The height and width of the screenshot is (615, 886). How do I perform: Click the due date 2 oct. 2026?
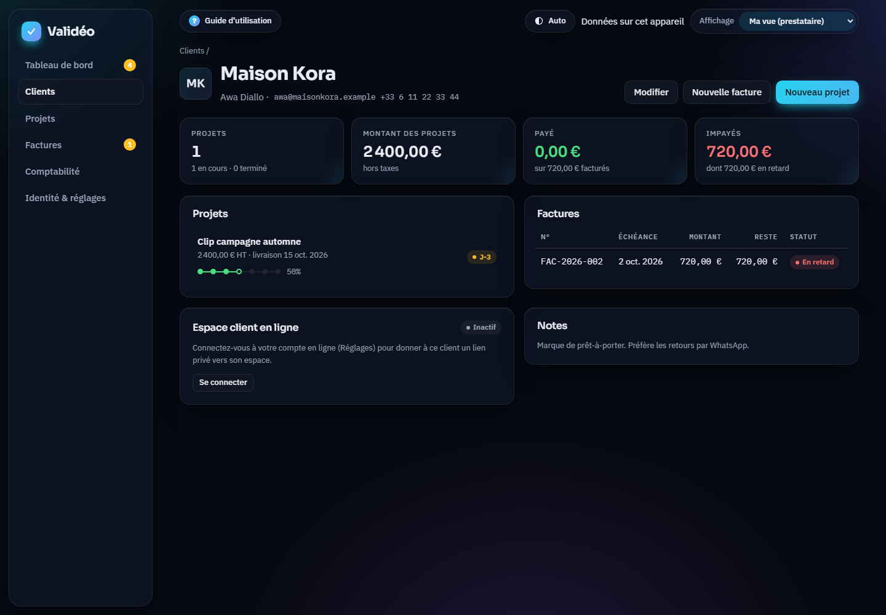point(641,262)
